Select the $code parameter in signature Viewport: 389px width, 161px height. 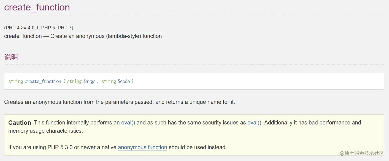coord(124,82)
